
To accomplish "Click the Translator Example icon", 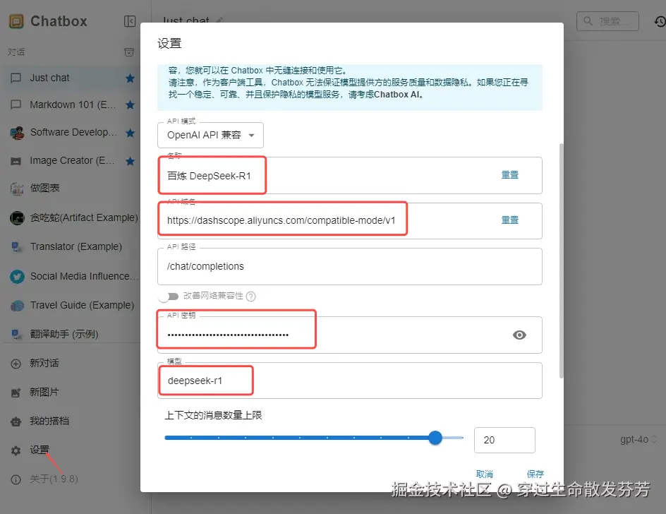I will coord(16,247).
